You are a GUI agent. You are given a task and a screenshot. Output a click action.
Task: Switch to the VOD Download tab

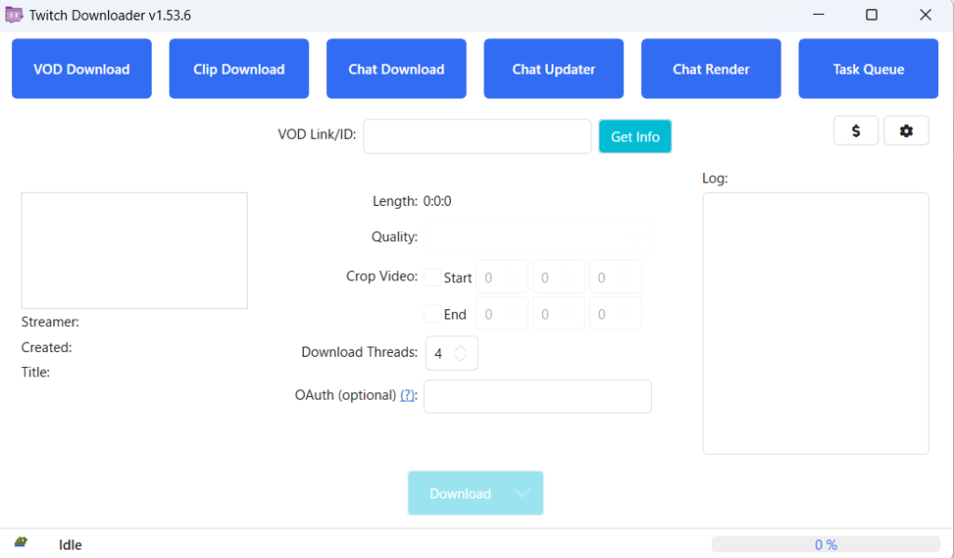pyautogui.click(x=81, y=69)
